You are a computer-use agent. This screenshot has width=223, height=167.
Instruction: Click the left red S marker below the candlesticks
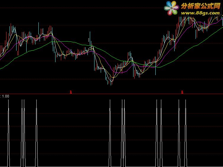(x=71, y=92)
